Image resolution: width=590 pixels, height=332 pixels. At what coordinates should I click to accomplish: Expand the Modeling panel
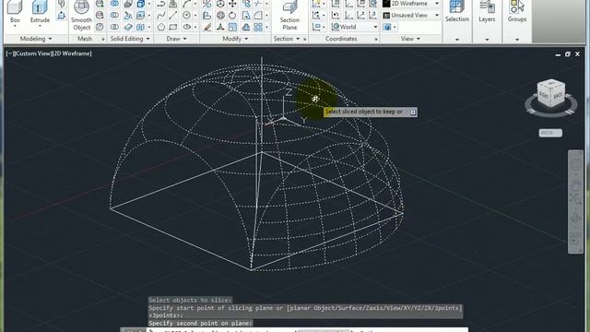(x=36, y=39)
